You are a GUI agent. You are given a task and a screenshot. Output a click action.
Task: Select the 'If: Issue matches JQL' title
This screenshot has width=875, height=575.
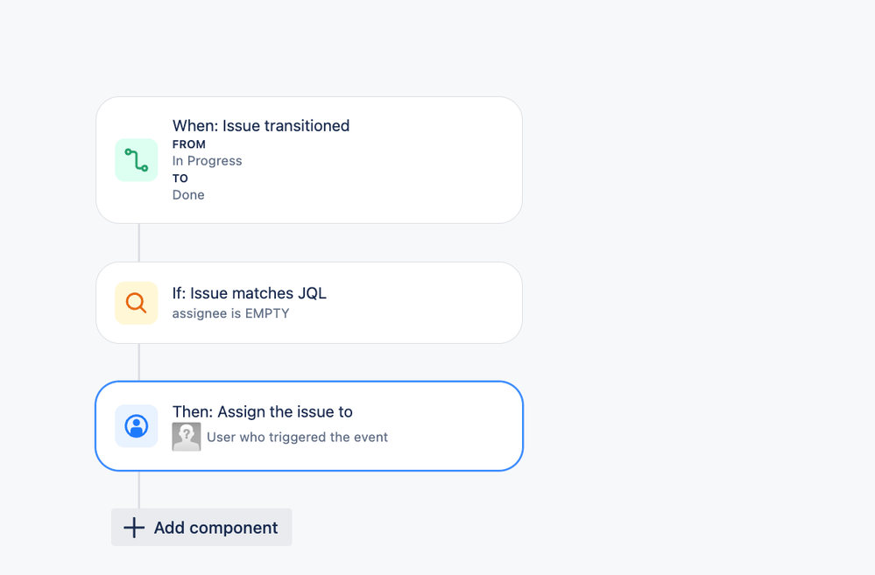tap(249, 293)
